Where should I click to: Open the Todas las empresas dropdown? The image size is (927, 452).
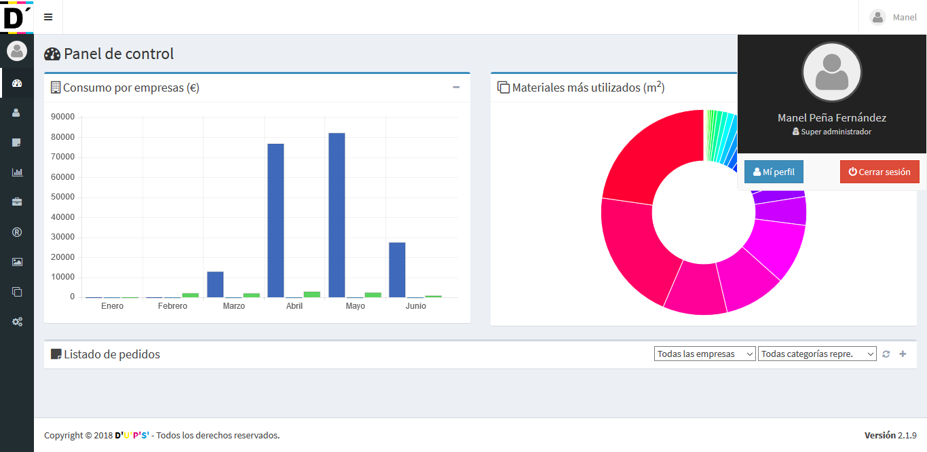coord(704,354)
